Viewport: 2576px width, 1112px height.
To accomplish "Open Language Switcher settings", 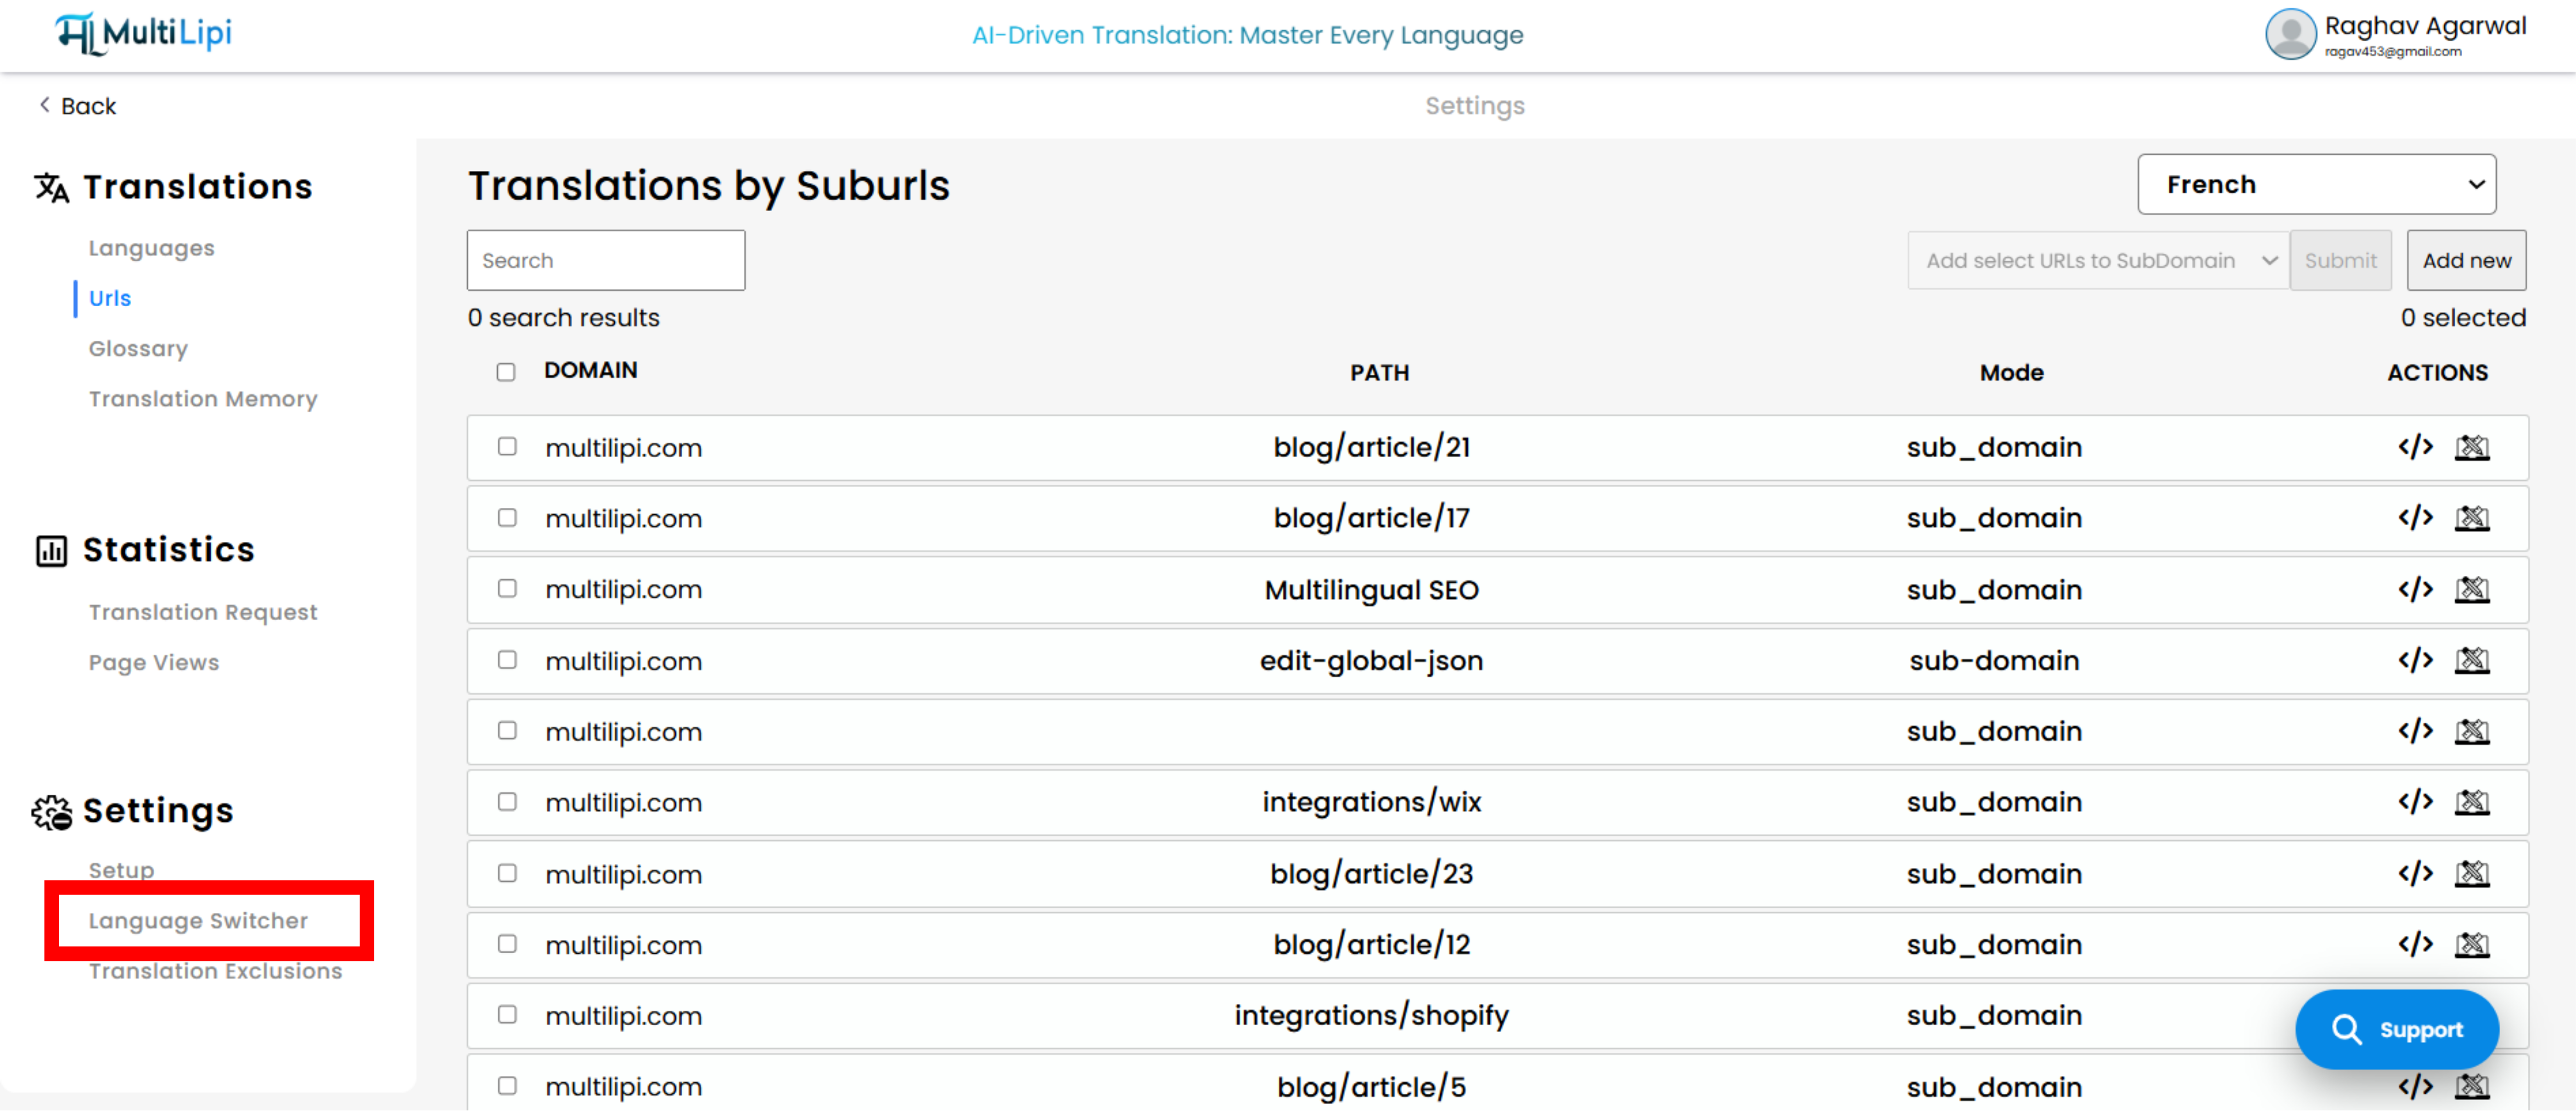I will click(x=198, y=920).
